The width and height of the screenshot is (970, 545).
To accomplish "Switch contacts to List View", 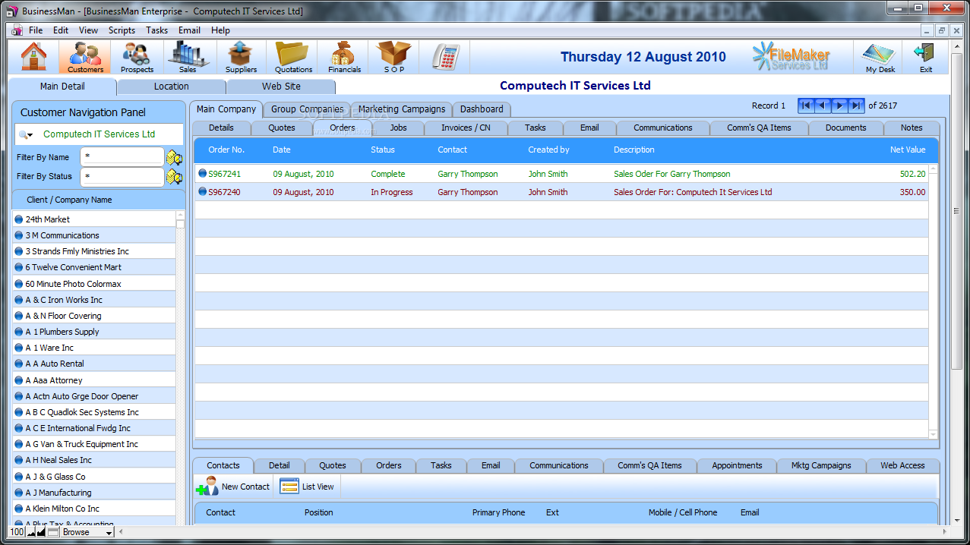I will [307, 487].
